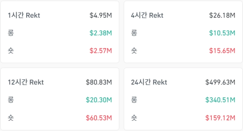
Task: Open the 24시간 Rekt card title
Action: [149, 82]
